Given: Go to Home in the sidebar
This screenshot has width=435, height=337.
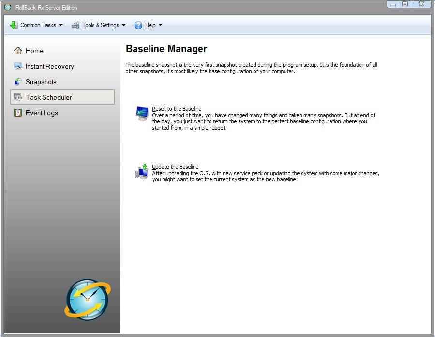Looking at the screenshot, I should click(34, 51).
